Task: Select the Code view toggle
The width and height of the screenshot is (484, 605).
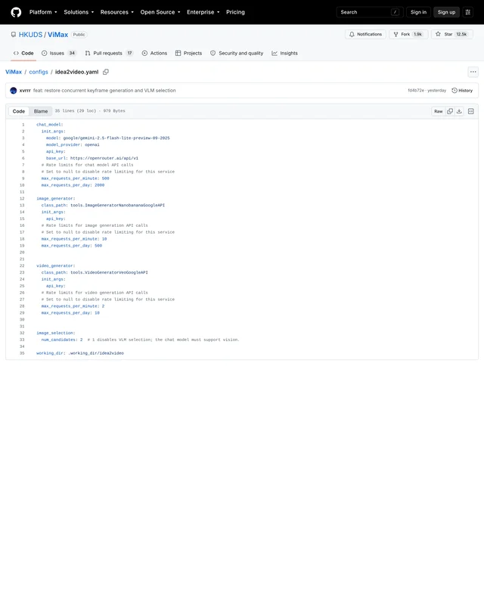Action: click(18, 111)
